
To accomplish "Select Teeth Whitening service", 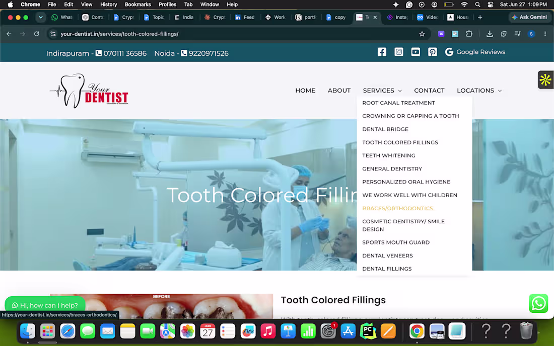I will pos(389,155).
